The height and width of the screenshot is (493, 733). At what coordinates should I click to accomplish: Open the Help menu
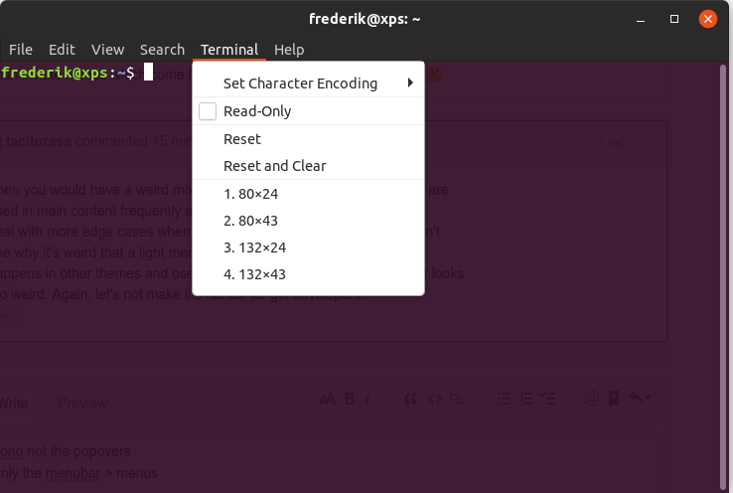289,50
